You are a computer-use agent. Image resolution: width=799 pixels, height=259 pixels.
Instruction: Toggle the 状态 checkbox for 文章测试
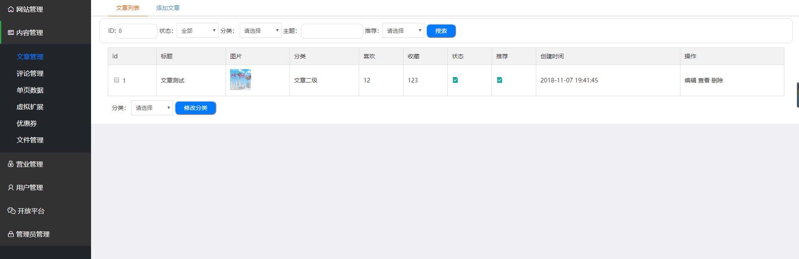(x=455, y=80)
